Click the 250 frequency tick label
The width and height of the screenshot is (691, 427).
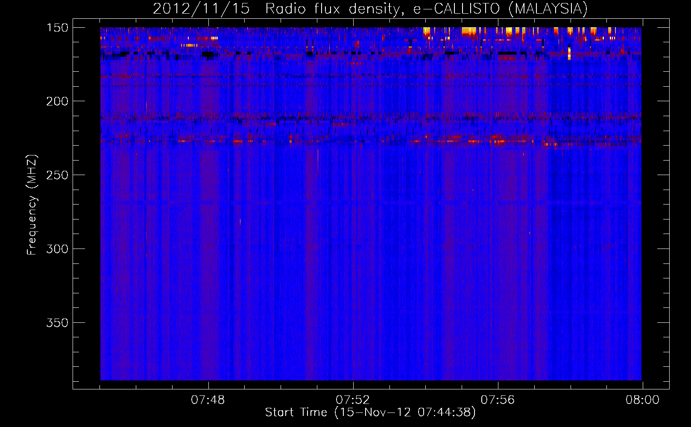pyautogui.click(x=57, y=175)
